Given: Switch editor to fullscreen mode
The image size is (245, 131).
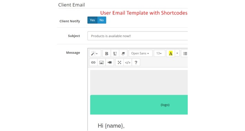Looking at the screenshot, I should point(119,62).
